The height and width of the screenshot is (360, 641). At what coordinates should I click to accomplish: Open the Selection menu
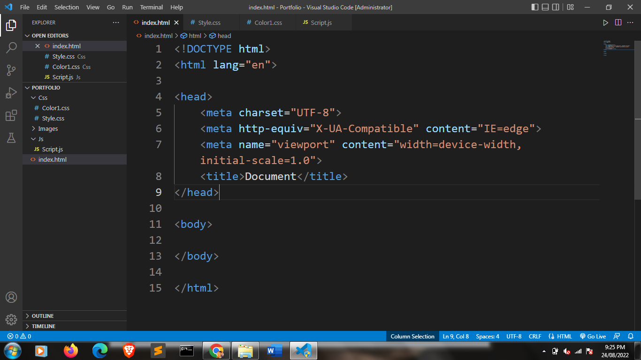pyautogui.click(x=67, y=7)
